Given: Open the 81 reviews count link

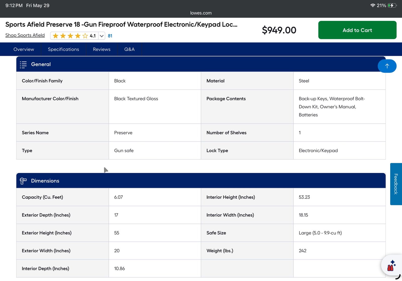Looking at the screenshot, I should coord(110,36).
